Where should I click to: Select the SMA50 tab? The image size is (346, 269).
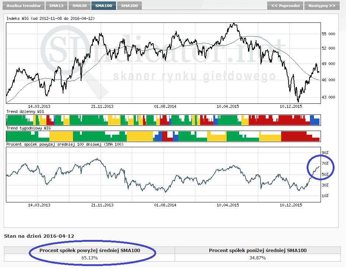click(79, 6)
